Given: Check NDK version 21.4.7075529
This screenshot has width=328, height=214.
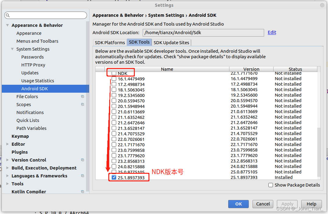Looking at the screenshot, I should point(114,134).
